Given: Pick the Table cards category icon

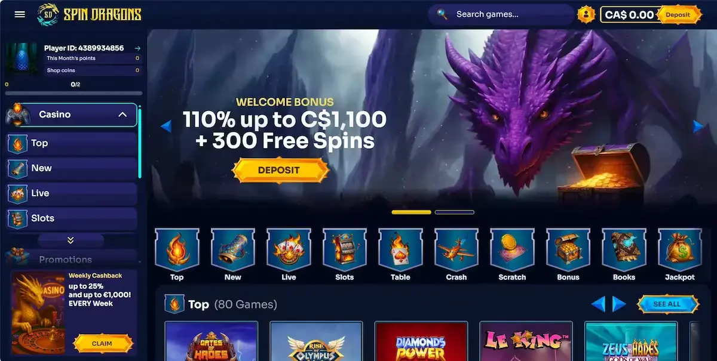Looking at the screenshot, I should coord(400,250).
